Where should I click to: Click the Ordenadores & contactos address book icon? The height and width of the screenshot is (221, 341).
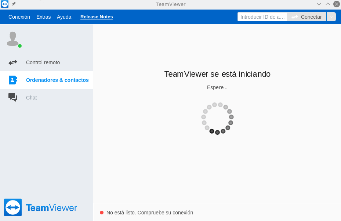coord(13,80)
